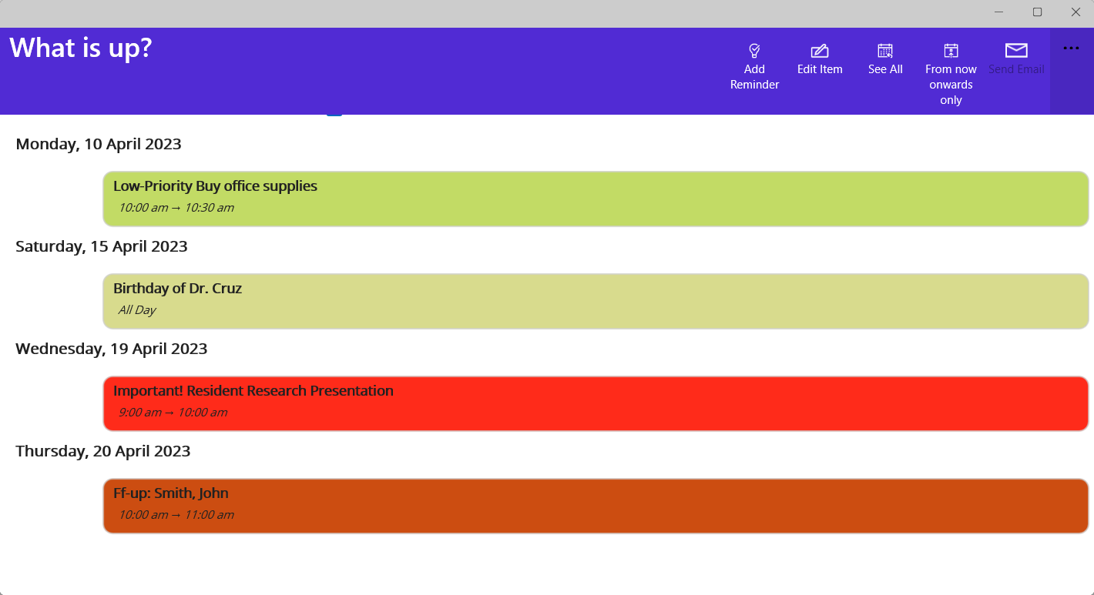1094x595 pixels.
Task: Click the What is up? title text
Action: (80, 47)
